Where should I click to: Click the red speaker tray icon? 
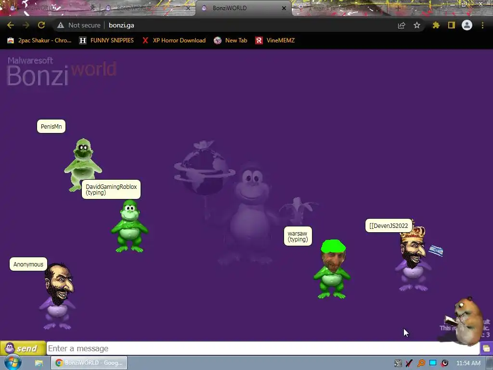(444, 363)
